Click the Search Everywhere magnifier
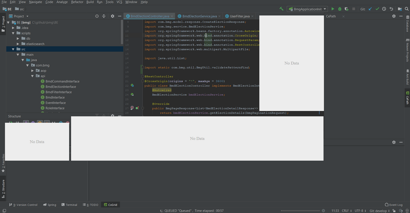 click(407, 9)
